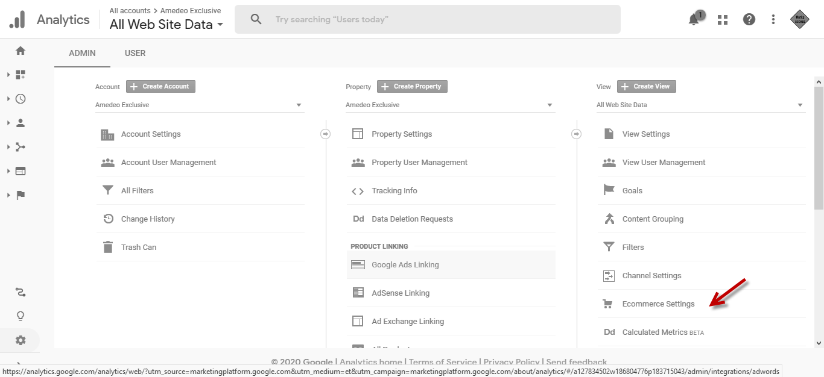
Task: Click the Create Property button
Action: 412,86
